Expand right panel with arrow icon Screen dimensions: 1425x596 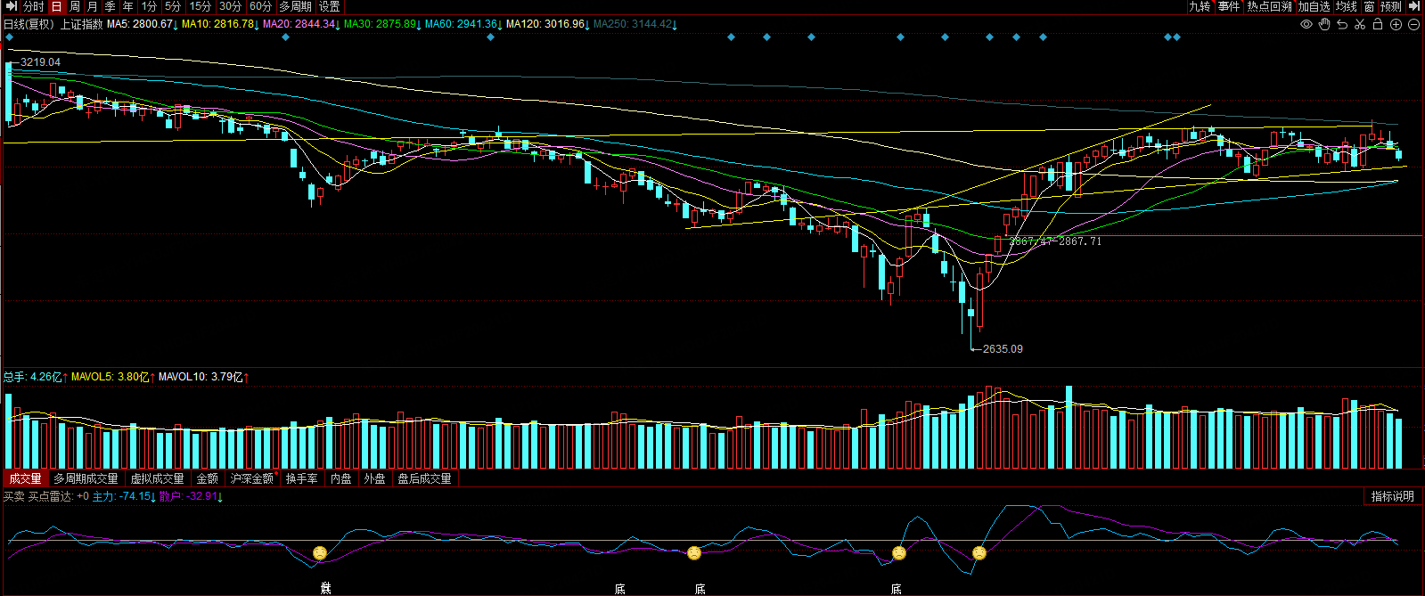tap(1413, 6)
